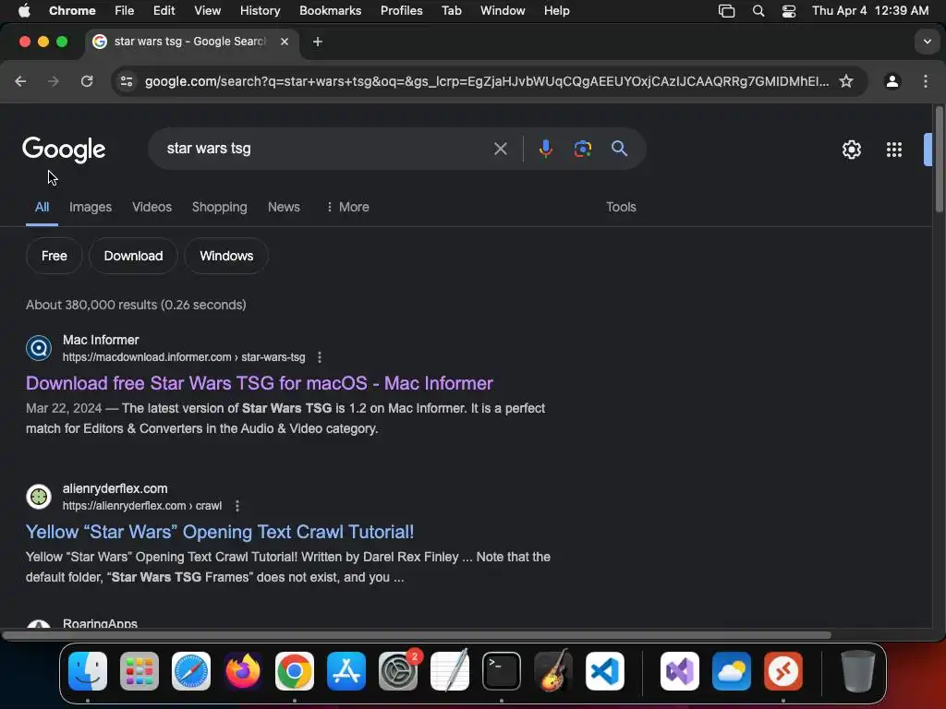Viewport: 946px width, 709px height.
Task: Go to Google homepage via logo
Action: coord(64,150)
